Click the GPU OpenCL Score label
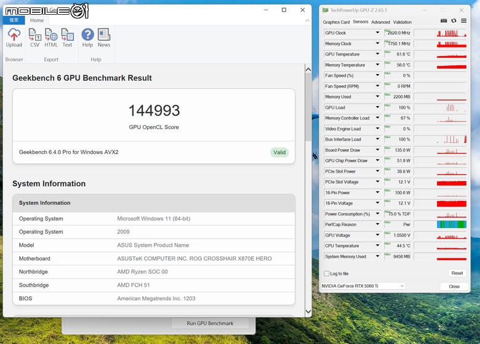 [x=154, y=127]
